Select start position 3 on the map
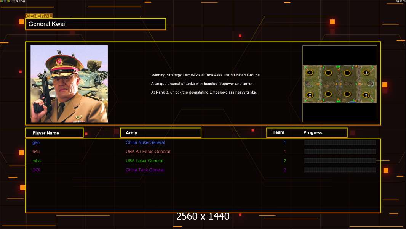The width and height of the screenshot is (406, 229). 366,95
